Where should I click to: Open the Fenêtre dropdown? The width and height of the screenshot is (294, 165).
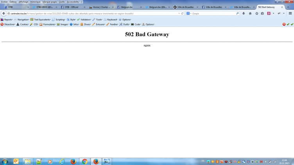[112, 24]
